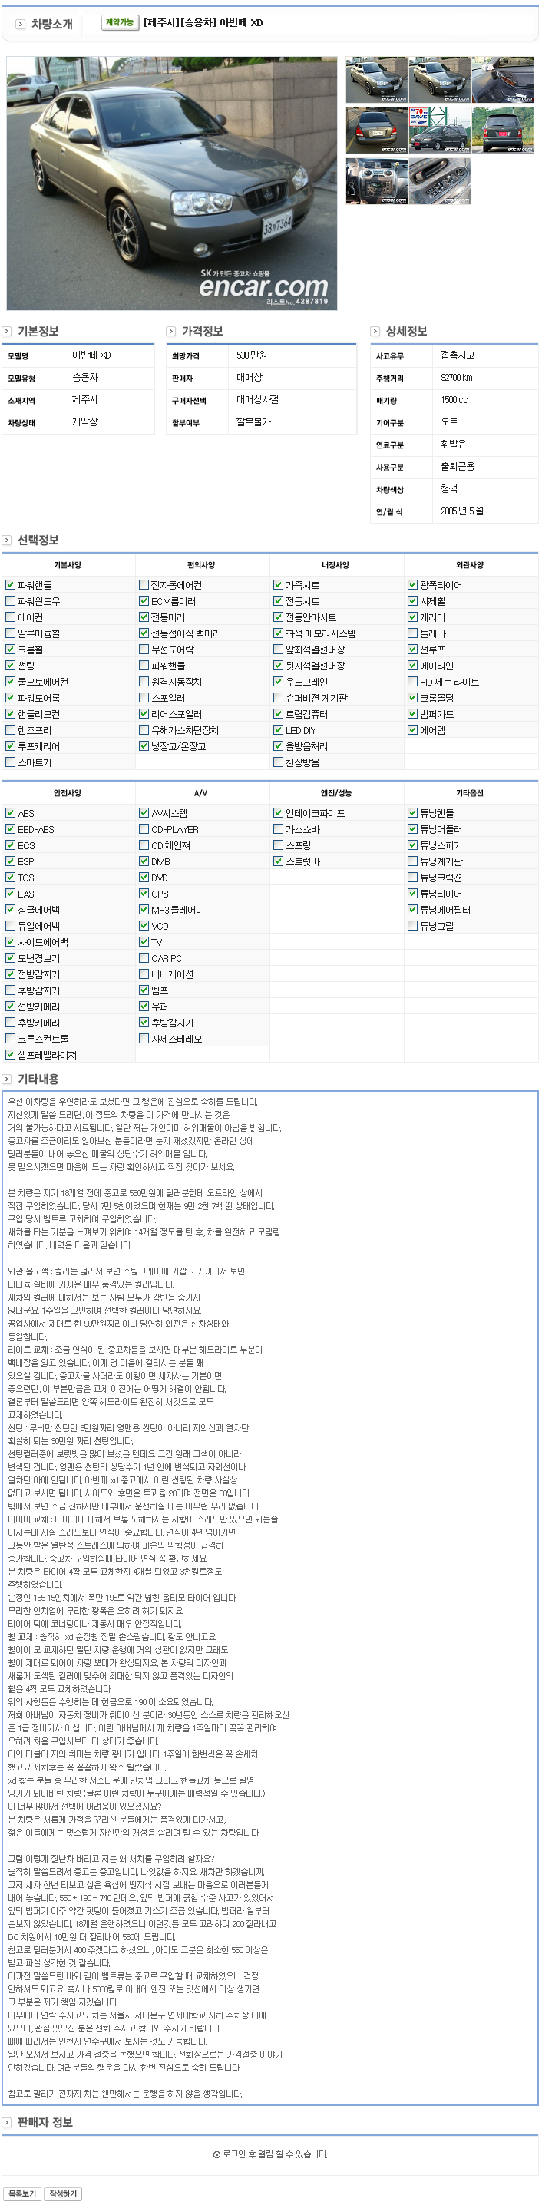The image size is (542, 2205).
Task: Click the arrow icon beside 기본정보 heading
Action: 7,331
